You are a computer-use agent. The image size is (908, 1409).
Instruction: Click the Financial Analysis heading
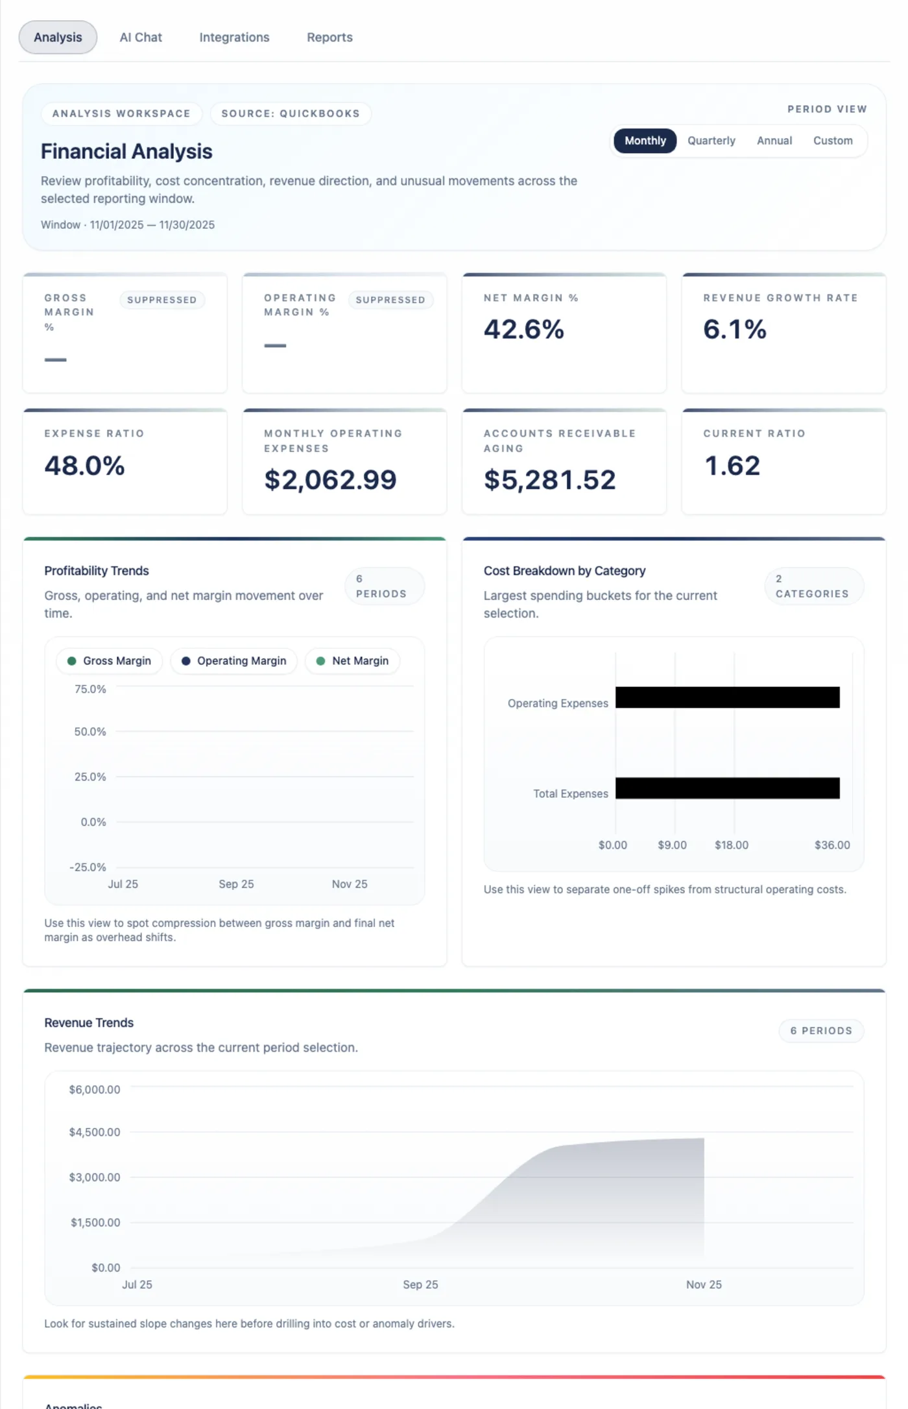pos(126,152)
